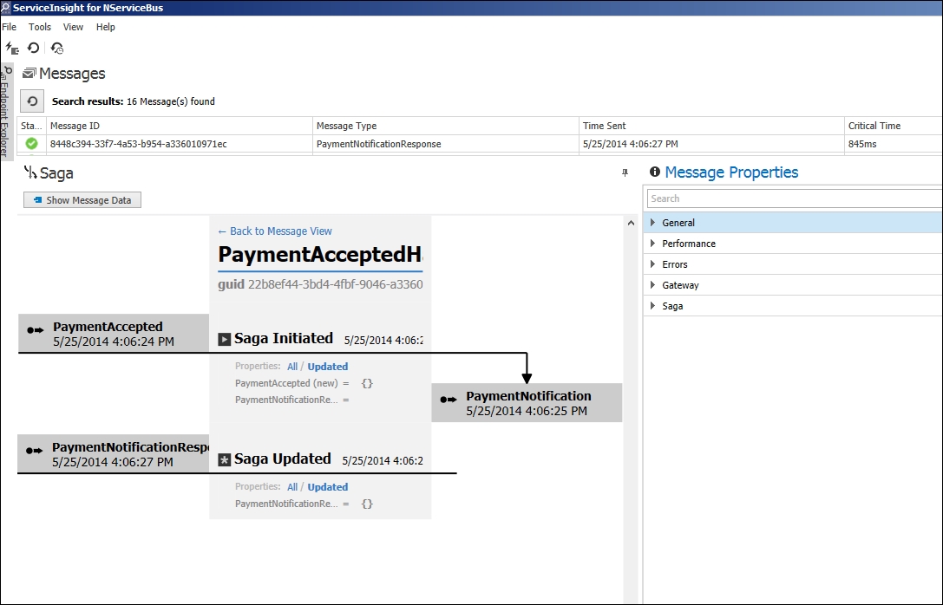Click the info icon beside Message Properties
Viewport: 943px width, 605px height.
coord(655,172)
